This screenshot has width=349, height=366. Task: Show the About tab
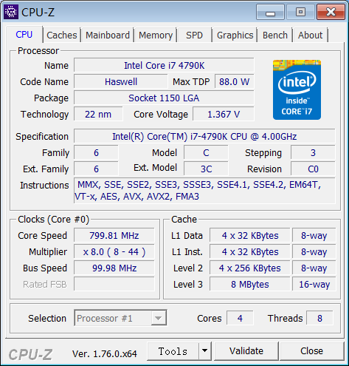(x=310, y=35)
